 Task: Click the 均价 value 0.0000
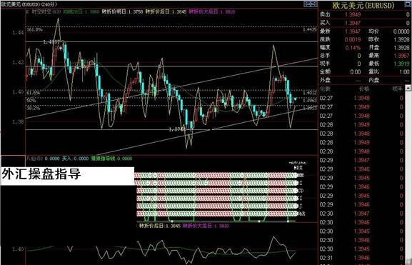point(401,31)
